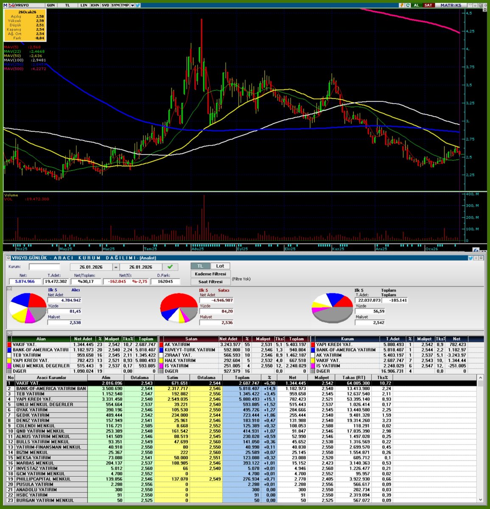
Task: Click the lightning alarm icon in chart header
Action: (401, 5)
